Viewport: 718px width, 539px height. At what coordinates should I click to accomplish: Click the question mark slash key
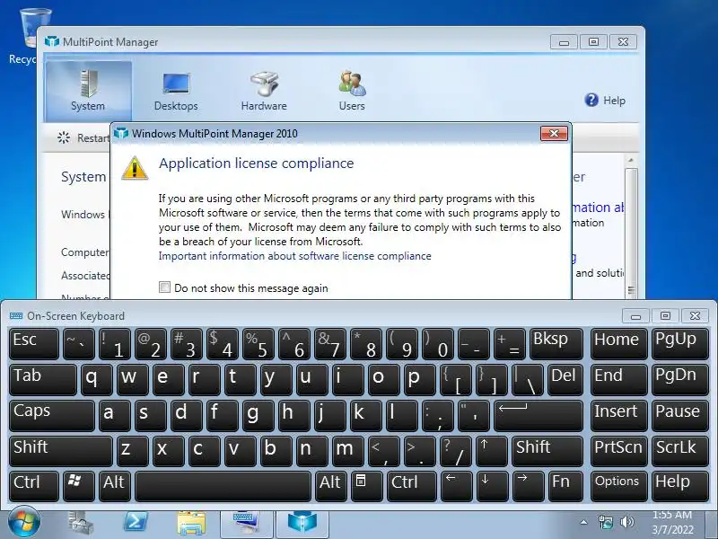(x=456, y=451)
